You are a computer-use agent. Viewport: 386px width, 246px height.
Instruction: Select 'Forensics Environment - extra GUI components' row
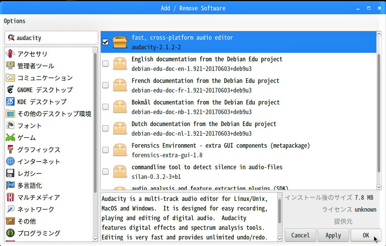tap(238, 150)
